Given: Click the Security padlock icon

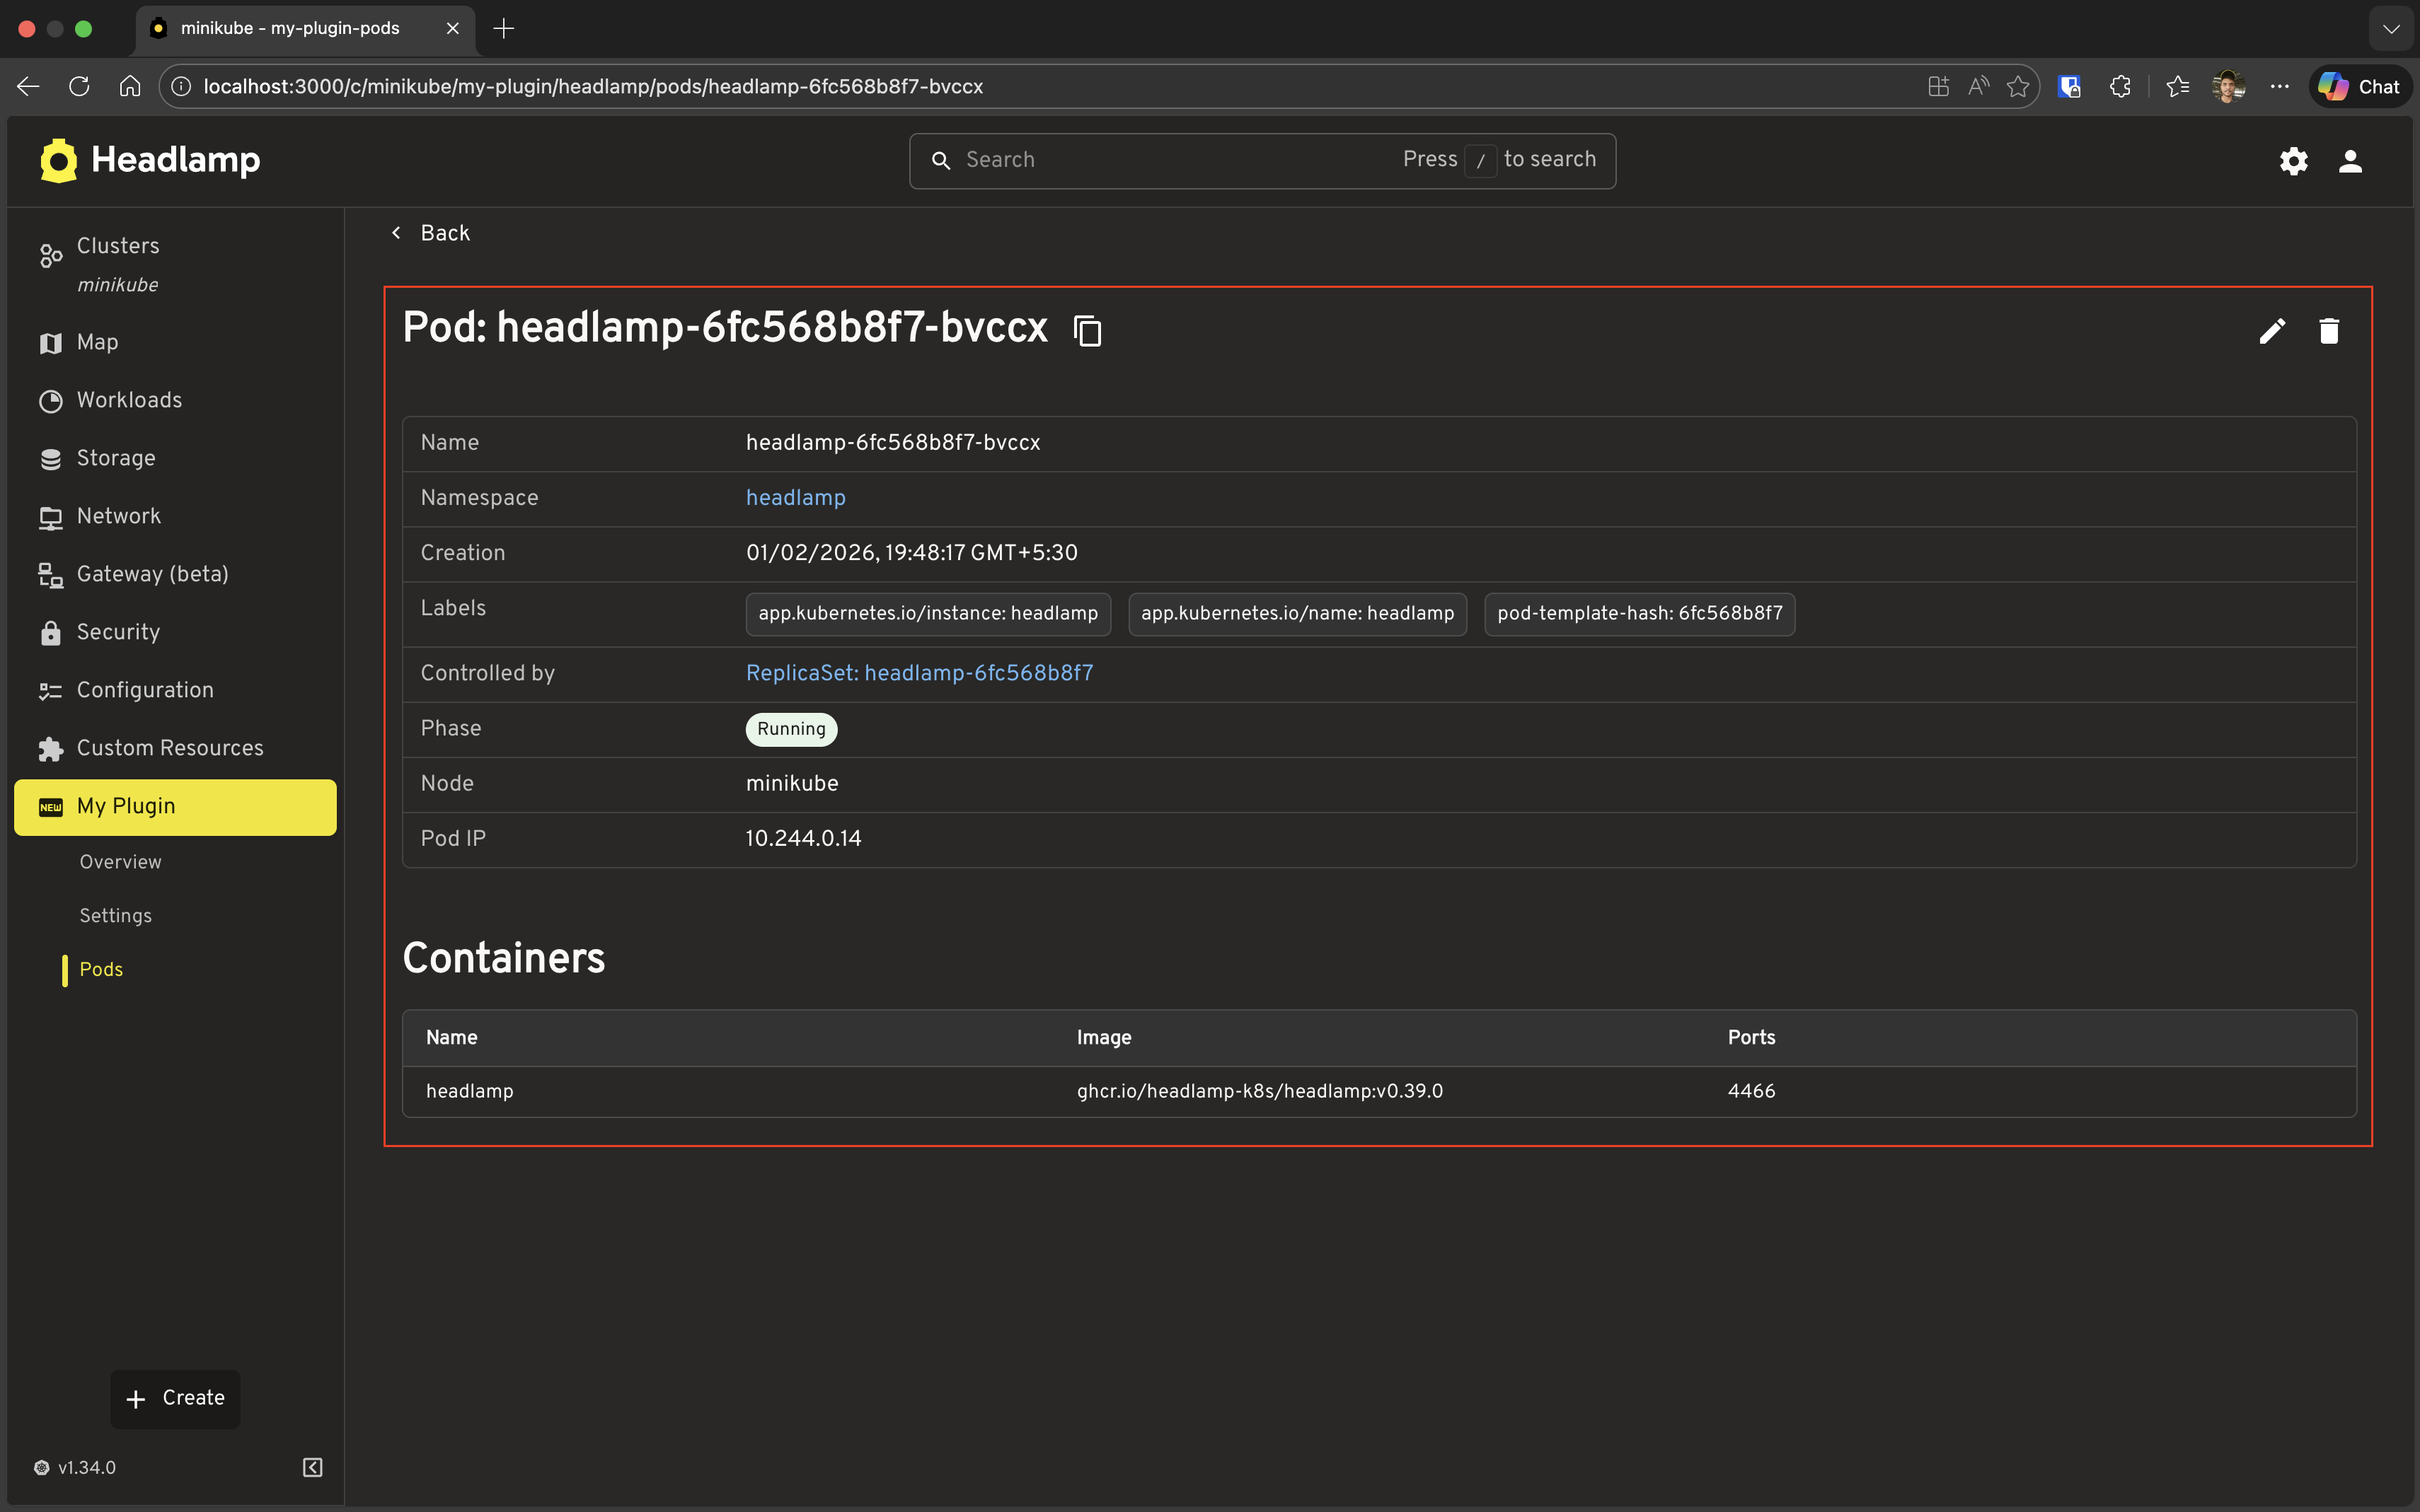Looking at the screenshot, I should click(x=50, y=632).
